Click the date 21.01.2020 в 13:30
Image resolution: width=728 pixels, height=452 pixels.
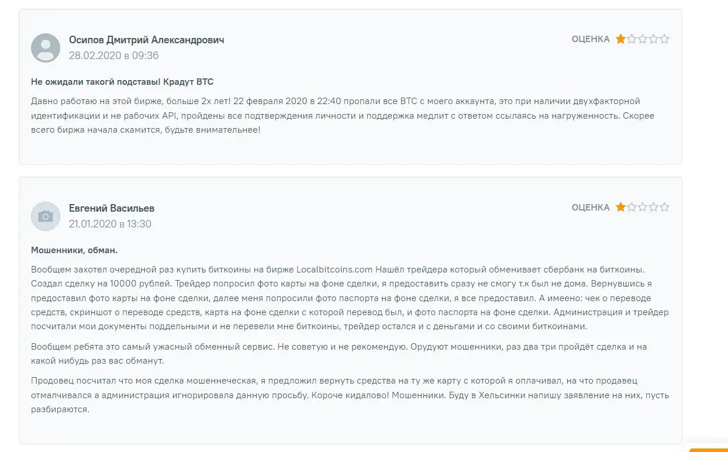tap(110, 224)
